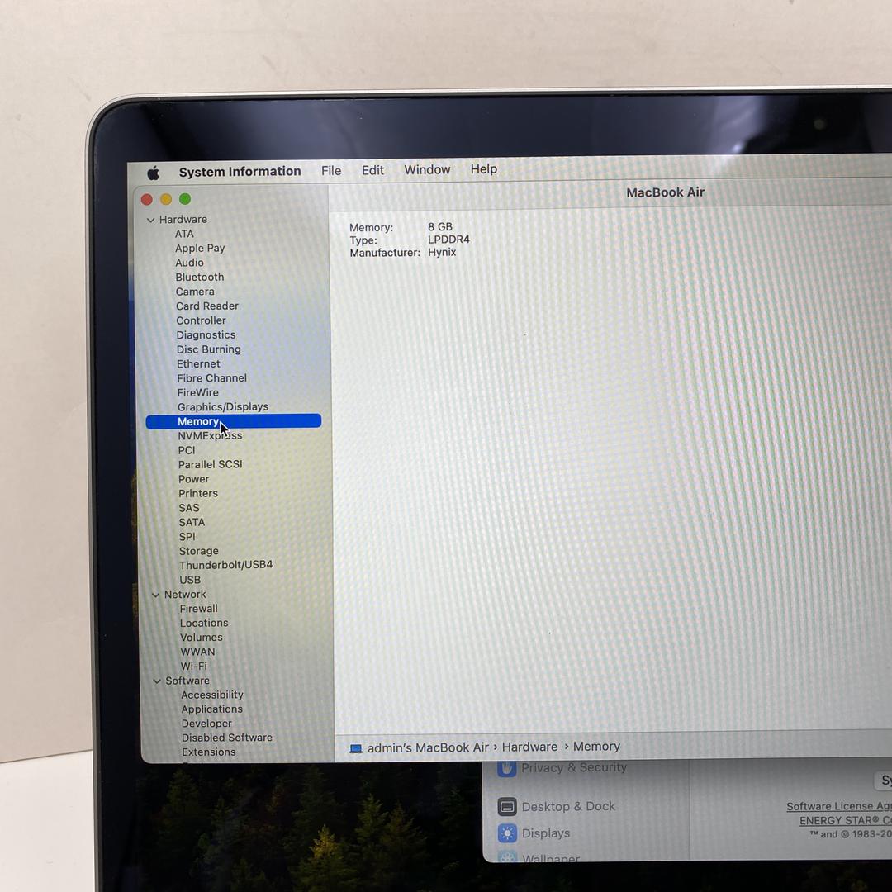Screen dimensions: 892x892
Task: Select Developer under Software
Action: [x=206, y=724]
